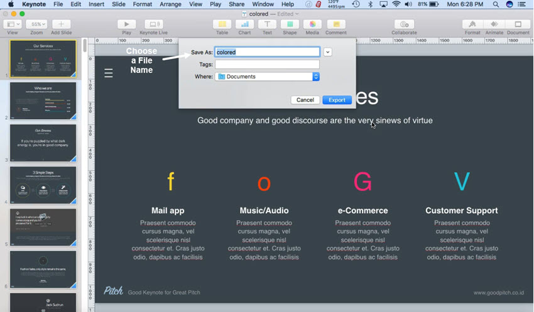Expand the save dialog with chevron button

pyautogui.click(x=327, y=52)
